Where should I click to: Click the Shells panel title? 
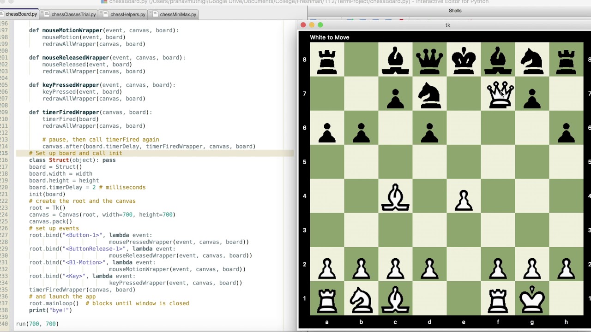click(455, 11)
